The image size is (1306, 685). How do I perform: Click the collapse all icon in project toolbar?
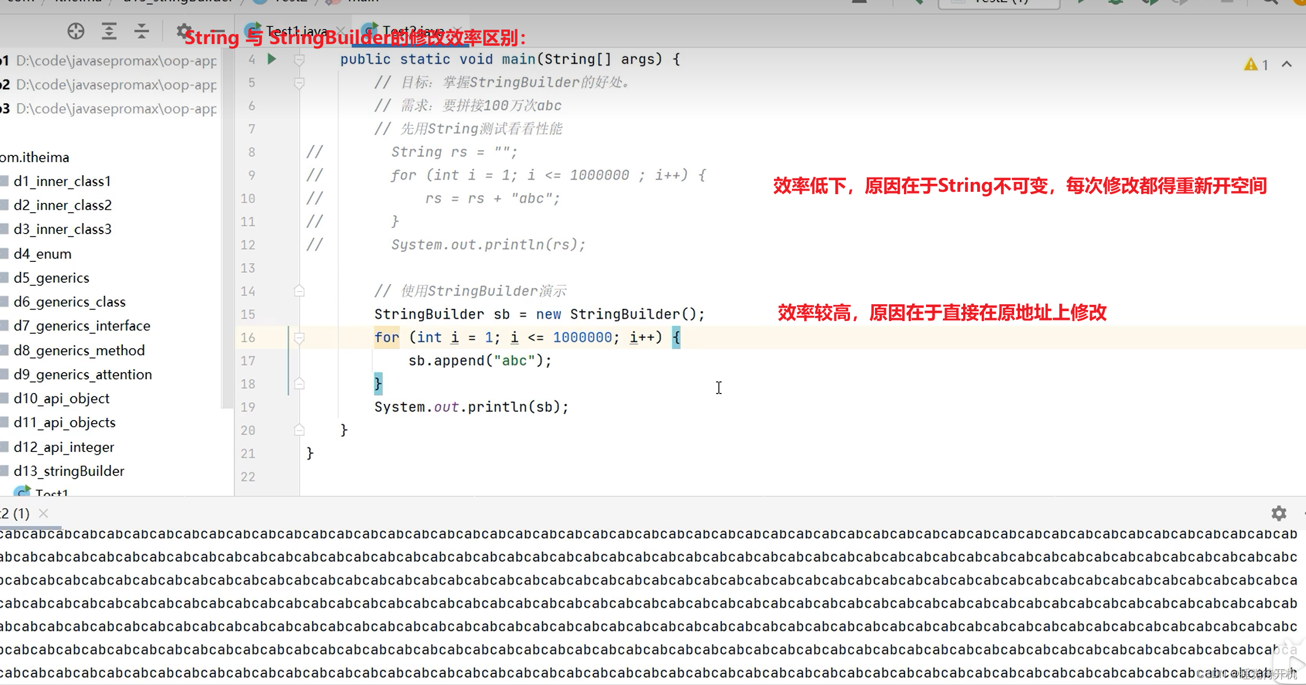142,31
